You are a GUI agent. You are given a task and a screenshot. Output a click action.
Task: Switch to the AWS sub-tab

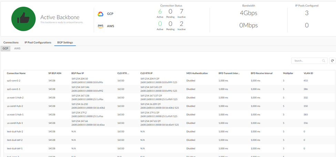coord(17,49)
